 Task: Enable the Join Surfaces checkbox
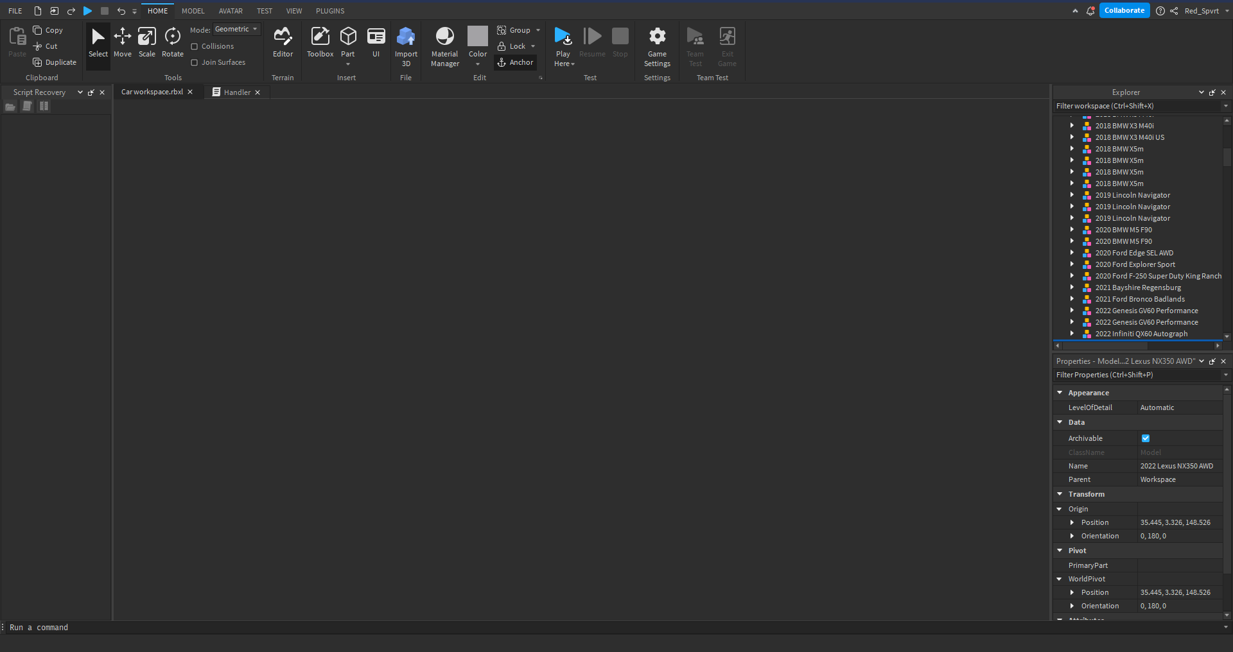point(194,62)
